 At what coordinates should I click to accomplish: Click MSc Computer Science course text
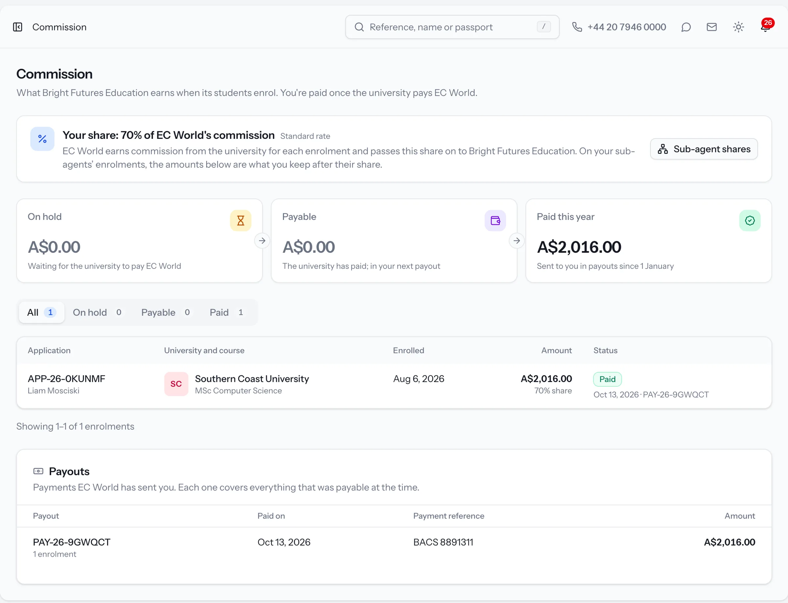238,391
